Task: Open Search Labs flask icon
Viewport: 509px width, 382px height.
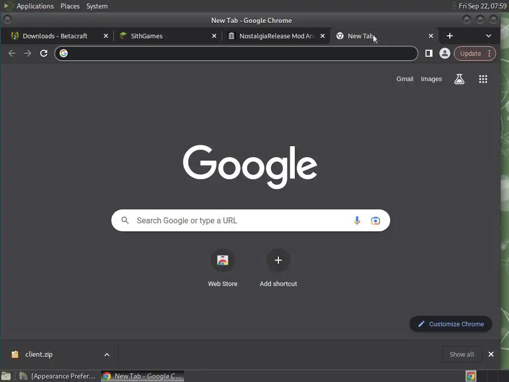Action: click(x=459, y=79)
